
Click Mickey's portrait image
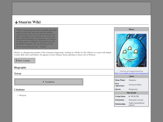click(x=131, y=50)
